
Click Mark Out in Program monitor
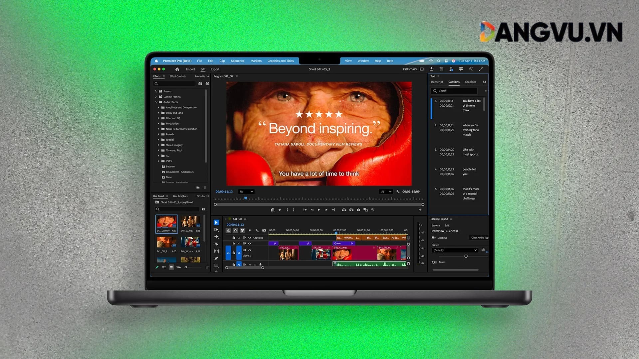(294, 210)
